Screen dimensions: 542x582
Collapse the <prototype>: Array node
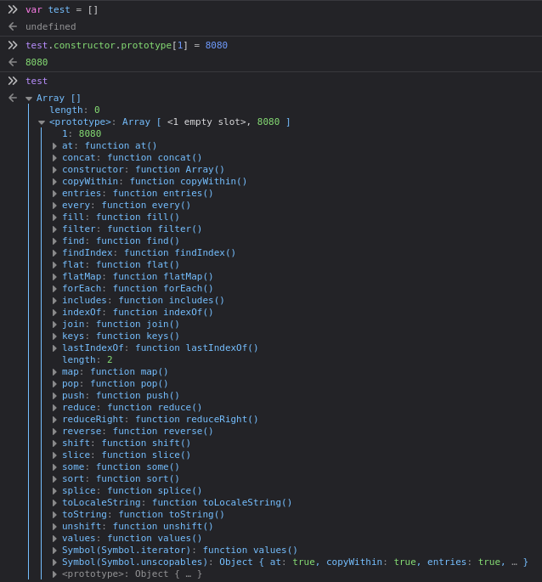coord(42,122)
